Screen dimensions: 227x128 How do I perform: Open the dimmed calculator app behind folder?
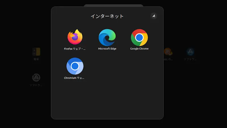36,52
